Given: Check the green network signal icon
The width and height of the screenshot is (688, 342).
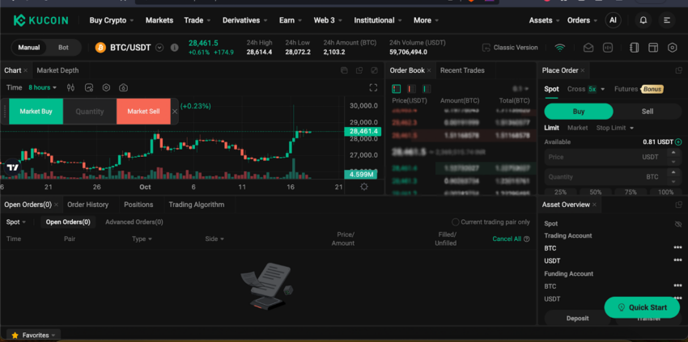Looking at the screenshot, I should click(559, 48).
